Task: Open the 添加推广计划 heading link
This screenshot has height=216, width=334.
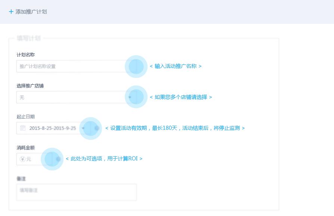Action: [31, 12]
